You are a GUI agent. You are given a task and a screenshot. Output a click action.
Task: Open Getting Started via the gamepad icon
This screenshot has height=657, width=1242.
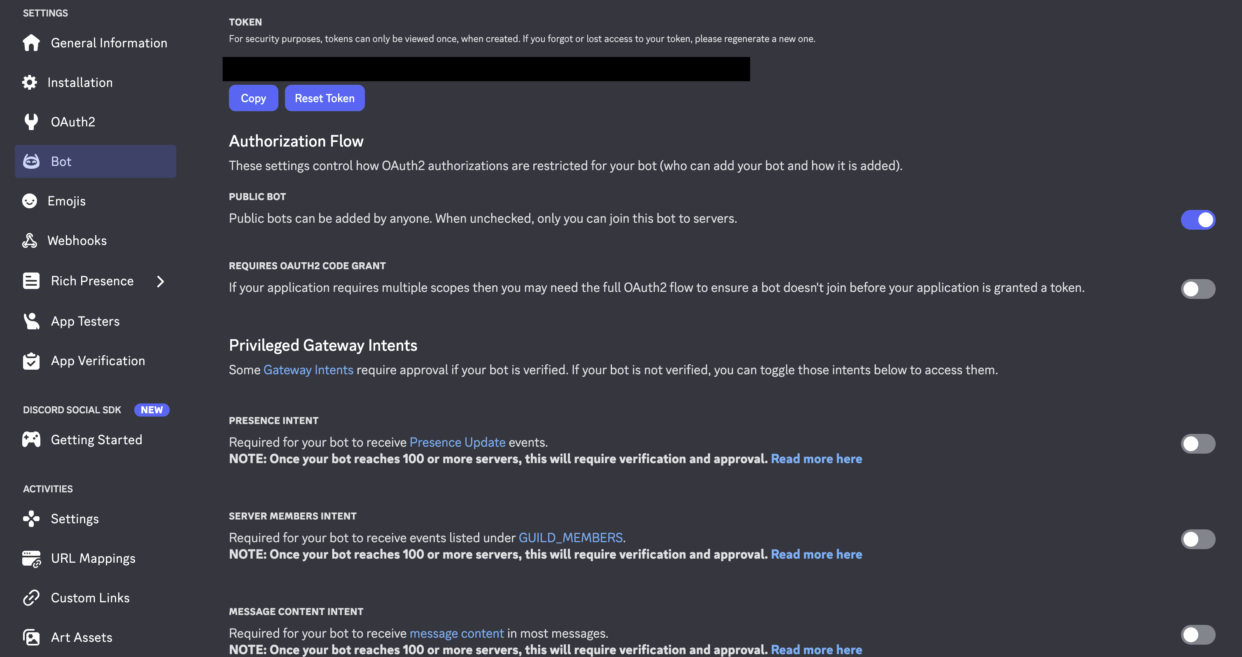[x=31, y=439]
